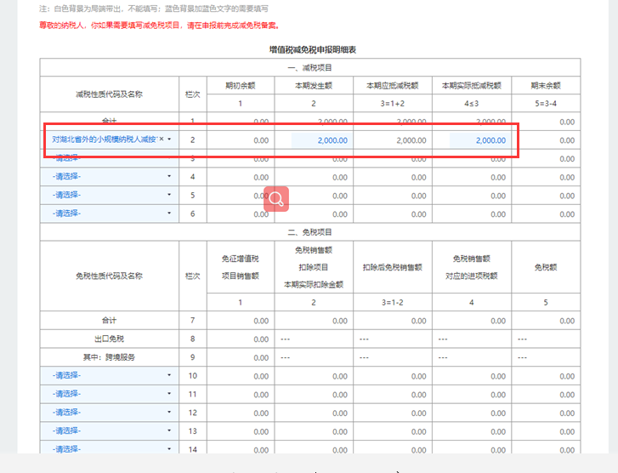Image resolution: width=618 pixels, height=473 pixels.
Task: Click the 期初余额 column header
Action: 241,86
